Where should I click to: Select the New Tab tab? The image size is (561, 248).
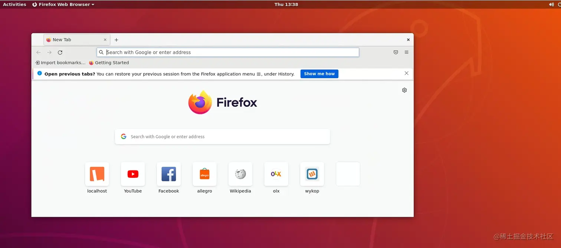(x=76, y=40)
